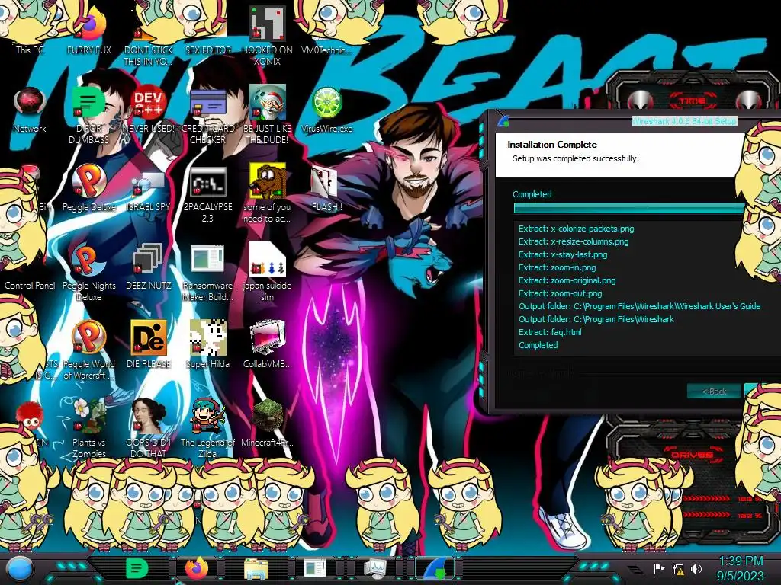Open the HOOKED ON XONIX game shortcut

coord(268,36)
